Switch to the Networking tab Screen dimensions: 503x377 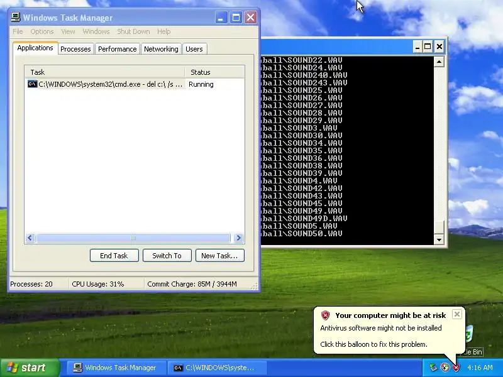click(161, 49)
